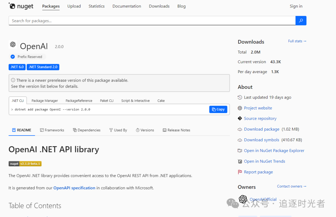
Task: Focus the Search for packages field
Action: pos(152,21)
